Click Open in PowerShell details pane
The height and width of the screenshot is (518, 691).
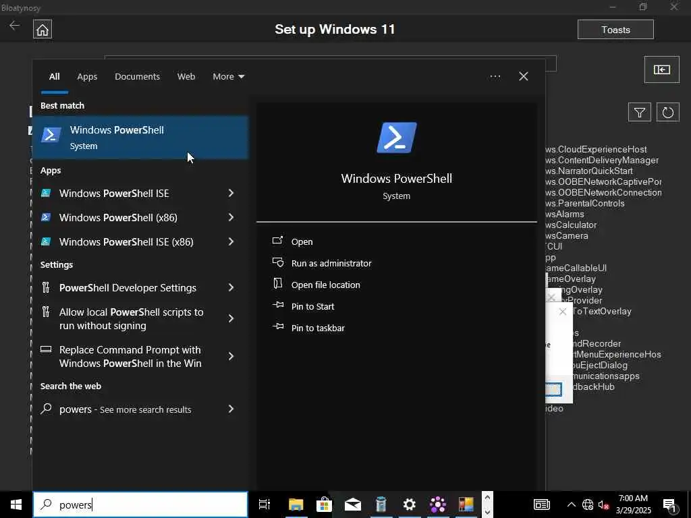coord(302,242)
